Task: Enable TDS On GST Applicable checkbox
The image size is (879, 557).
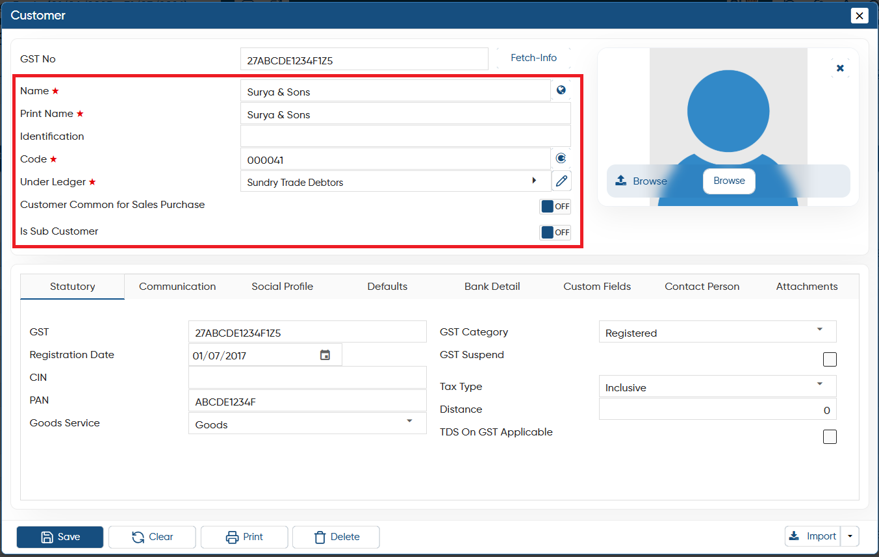Action: 830,437
